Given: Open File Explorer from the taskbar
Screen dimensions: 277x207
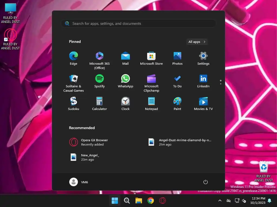Looking at the screenshot, I should tap(139, 201).
